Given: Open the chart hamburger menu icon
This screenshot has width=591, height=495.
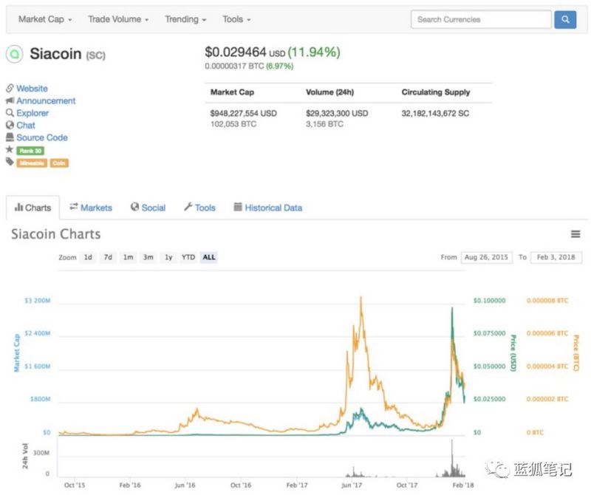Looking at the screenshot, I should tap(575, 234).
